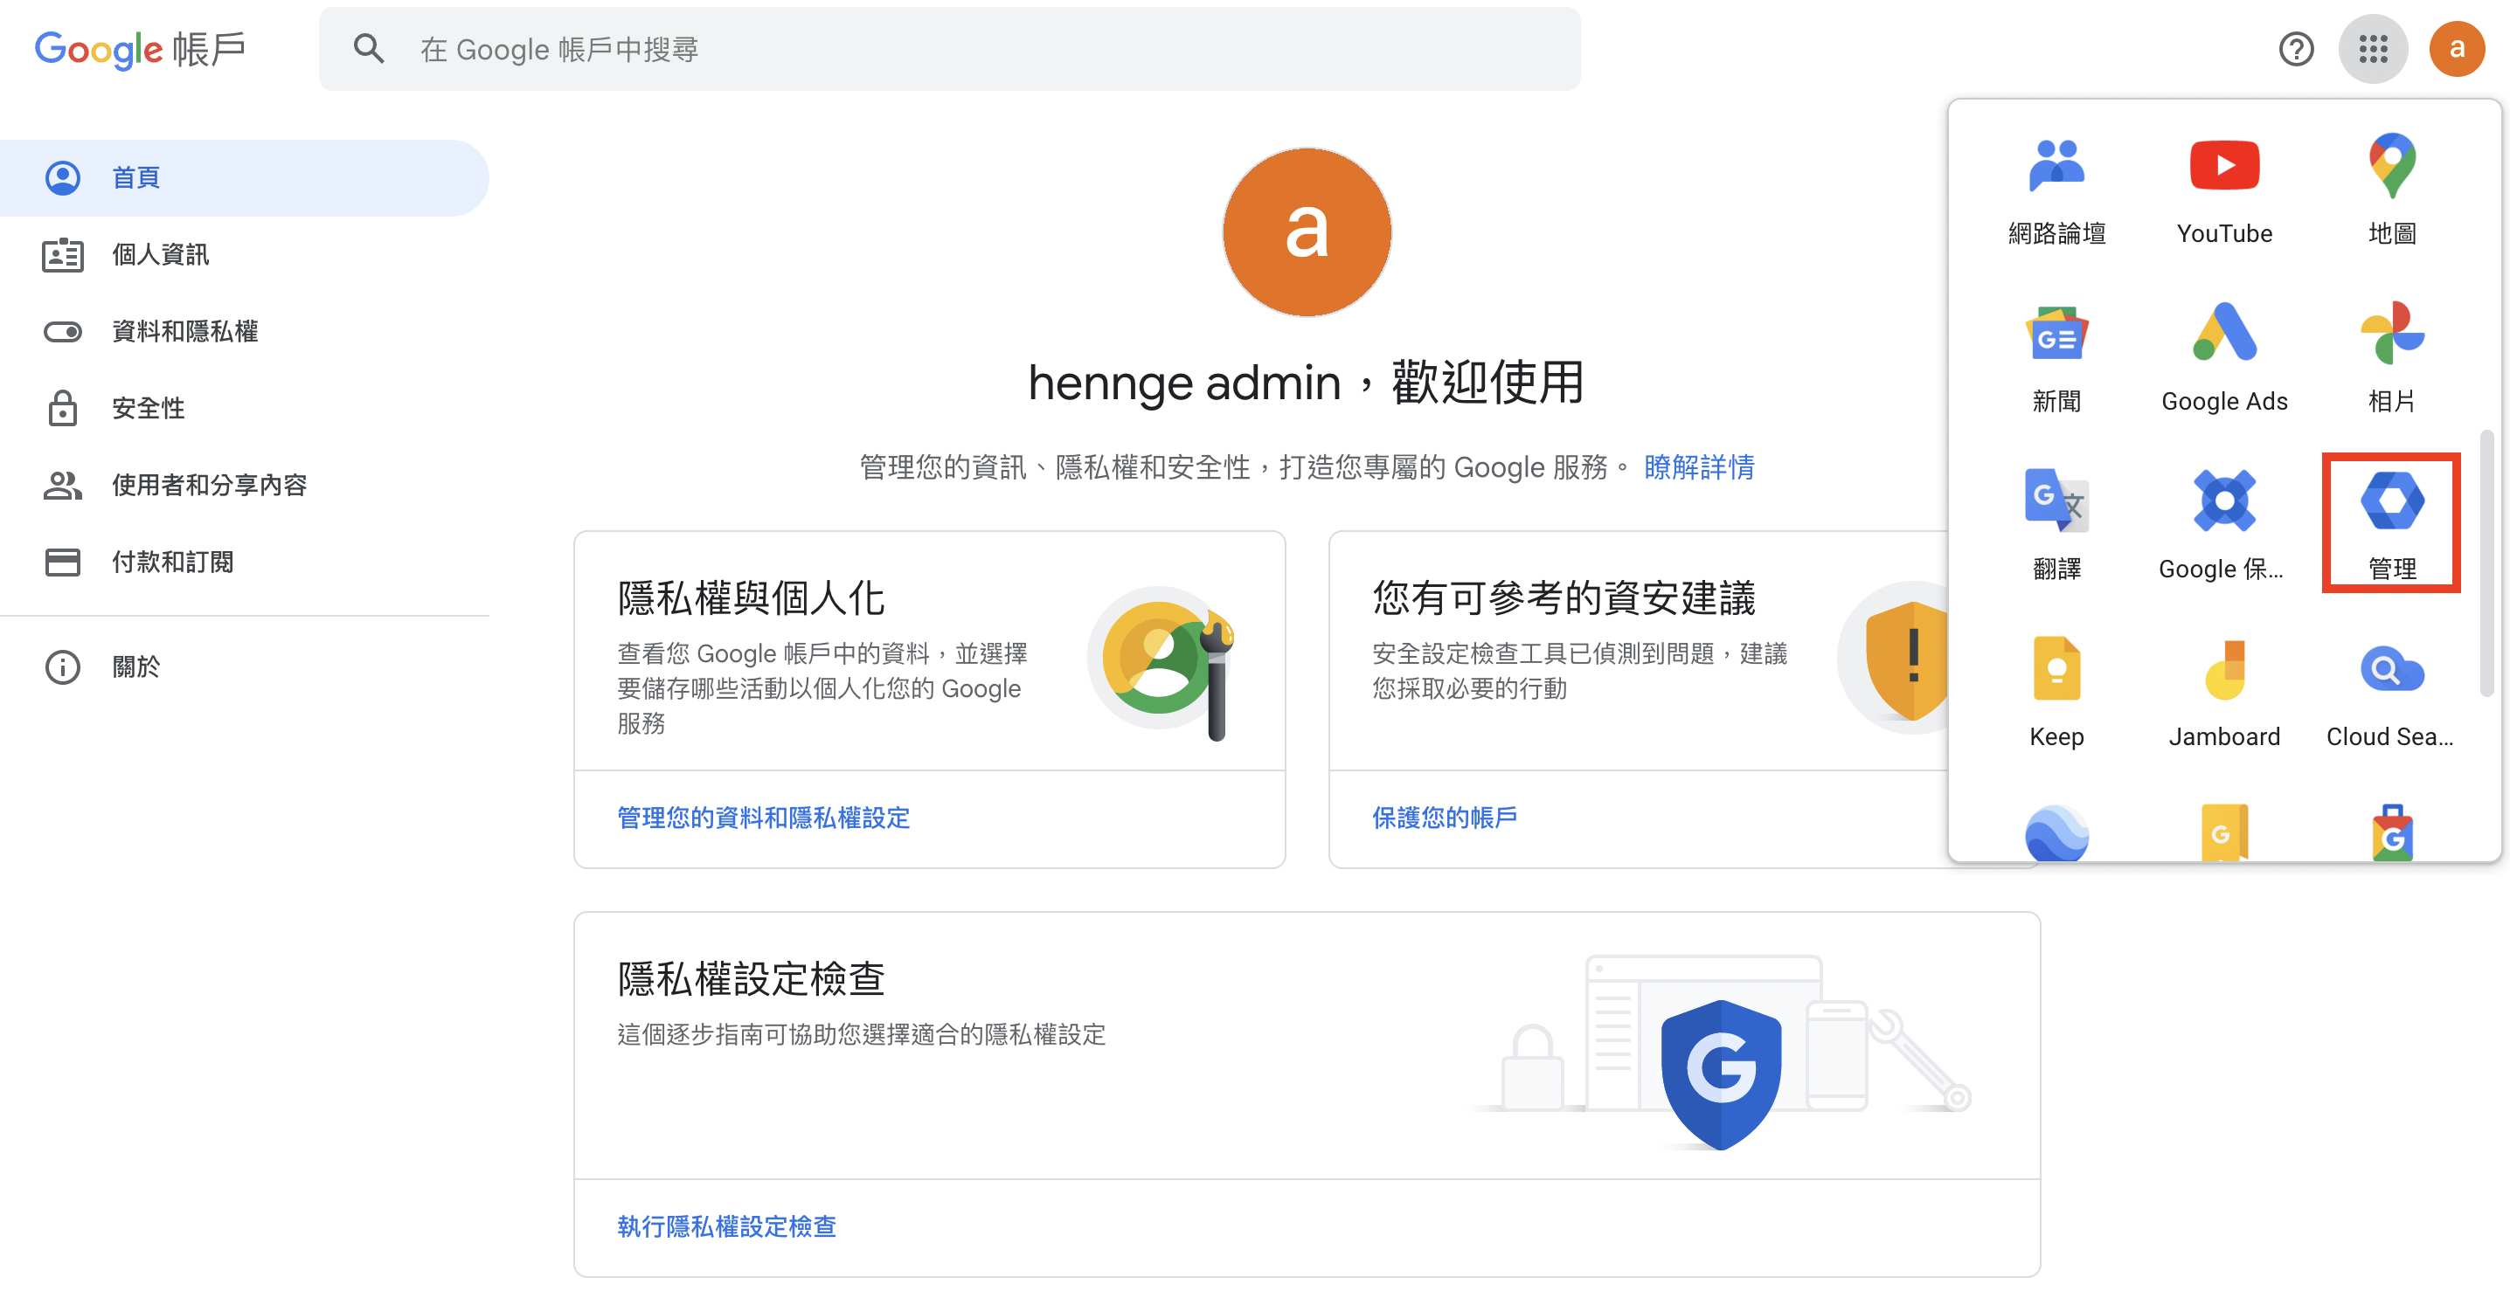Open the Google Shopping bag icon
2517x1298 pixels.
2392,833
